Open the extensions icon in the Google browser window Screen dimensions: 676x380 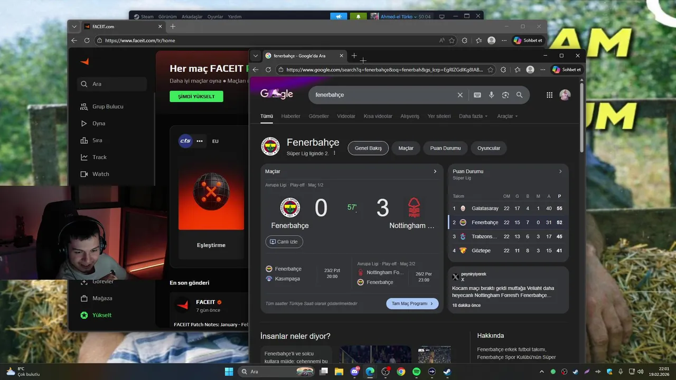click(503, 70)
